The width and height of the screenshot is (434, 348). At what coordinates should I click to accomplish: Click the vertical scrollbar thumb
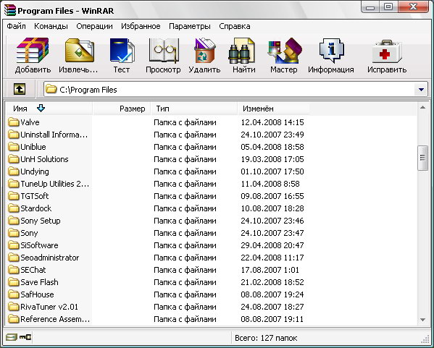(422, 158)
